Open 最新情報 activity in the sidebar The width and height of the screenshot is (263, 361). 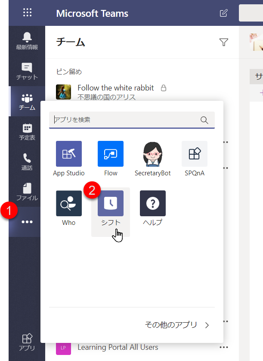[x=27, y=41]
